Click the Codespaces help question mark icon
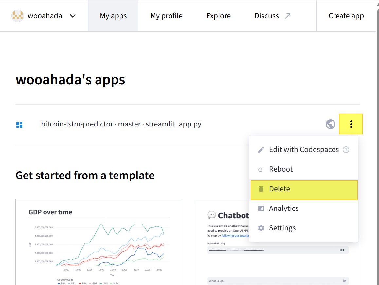 [x=346, y=150]
